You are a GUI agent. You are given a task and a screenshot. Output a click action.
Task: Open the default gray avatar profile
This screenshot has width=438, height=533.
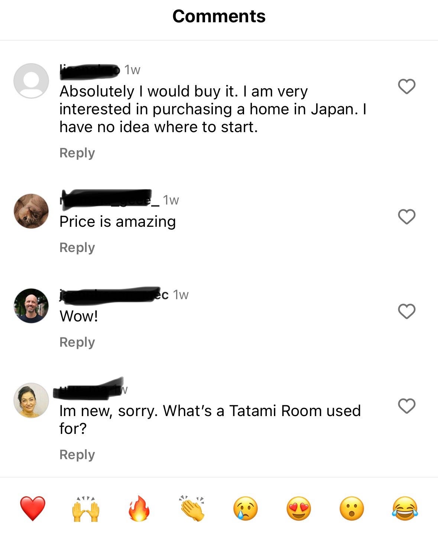coord(31,81)
